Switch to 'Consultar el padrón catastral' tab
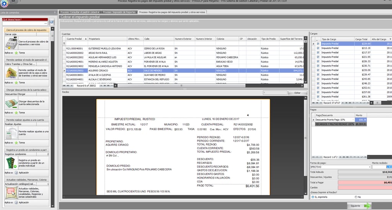 (x=80, y=12)
